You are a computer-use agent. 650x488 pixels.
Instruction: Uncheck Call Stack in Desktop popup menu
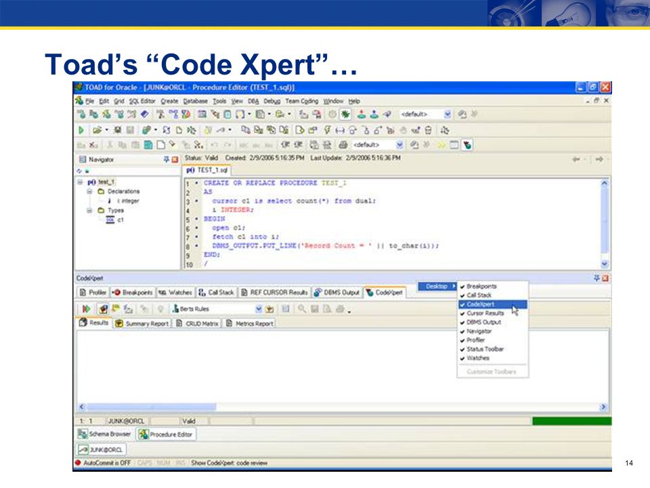point(492,295)
